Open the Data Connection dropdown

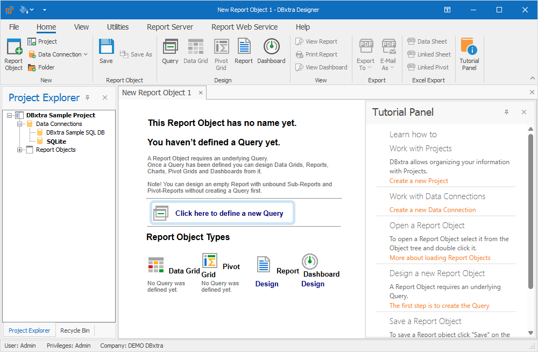86,54
